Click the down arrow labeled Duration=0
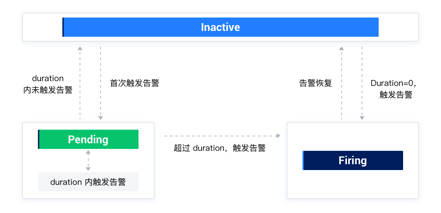This screenshot has height=213, width=441. 362,83
